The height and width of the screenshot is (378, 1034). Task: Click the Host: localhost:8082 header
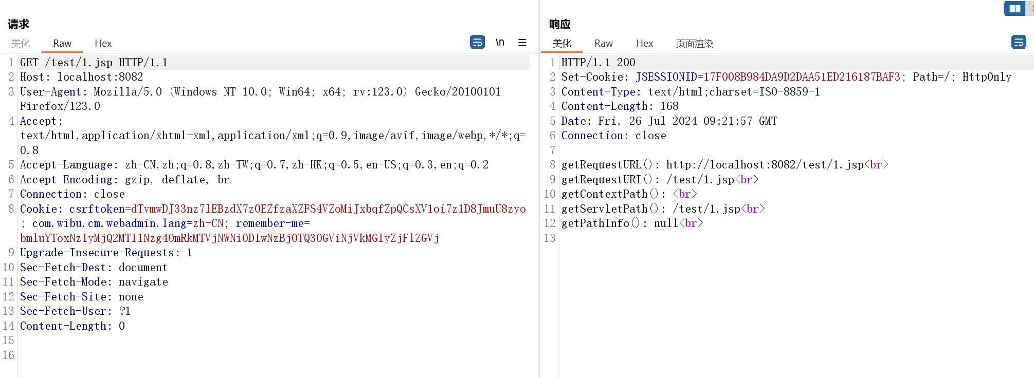click(x=82, y=77)
